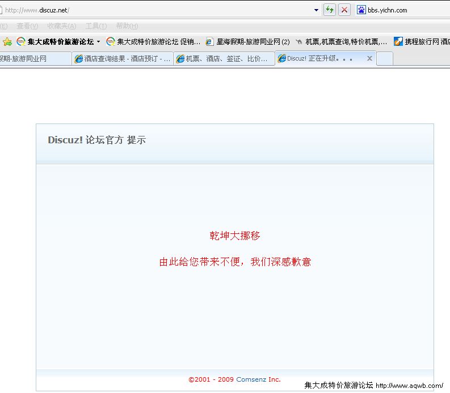Screen dimensions: 450x393
Task: Expand the 集大成特价旅游论坛 bookmark dropdown arrow
Action: coord(98,41)
